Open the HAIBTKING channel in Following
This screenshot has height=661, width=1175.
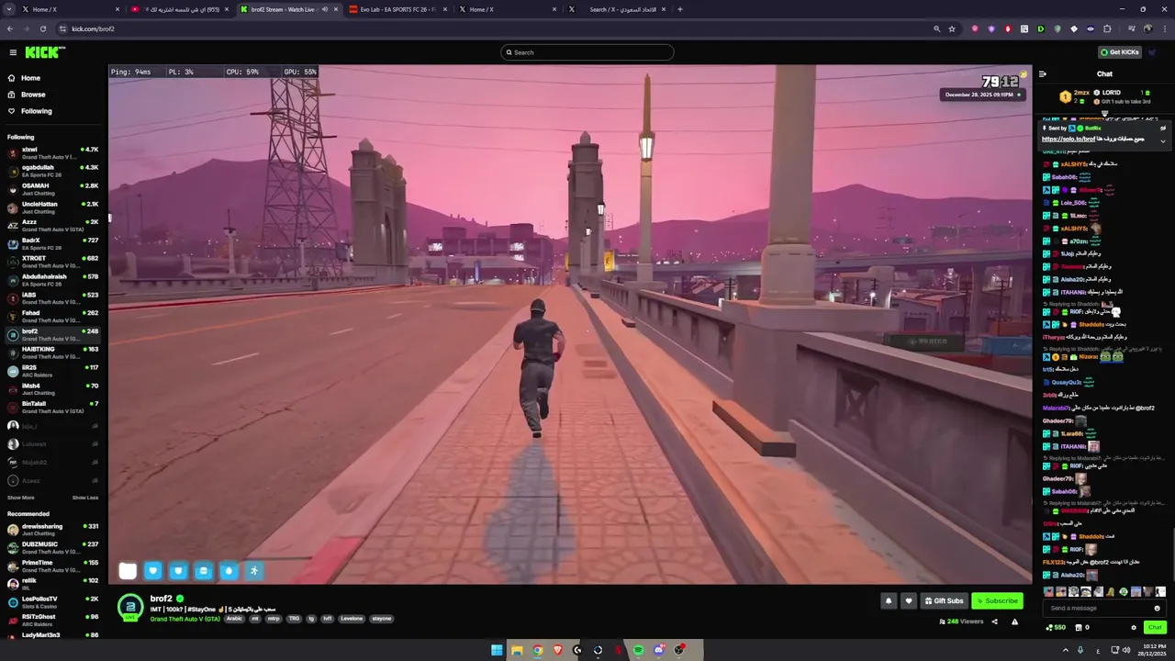pyautogui.click(x=53, y=353)
